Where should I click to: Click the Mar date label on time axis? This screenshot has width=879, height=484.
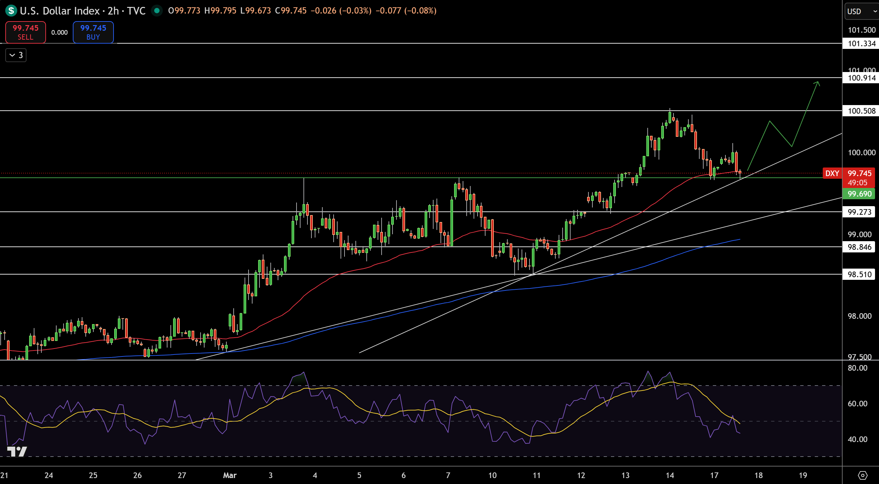230,475
